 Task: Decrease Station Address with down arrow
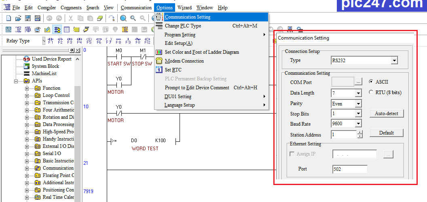pyautogui.click(x=360, y=136)
